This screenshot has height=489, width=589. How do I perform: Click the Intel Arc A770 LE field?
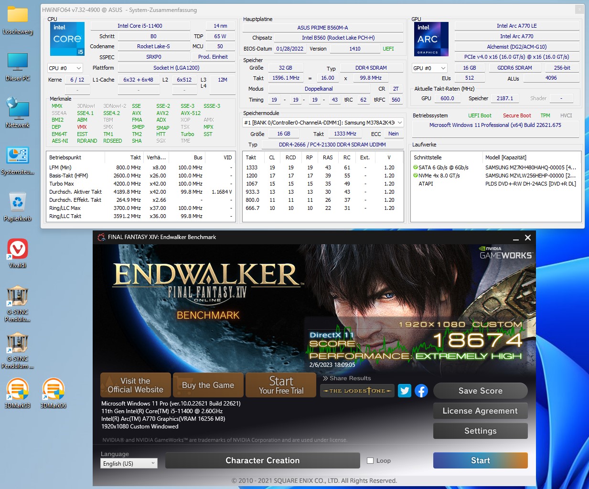517,26
